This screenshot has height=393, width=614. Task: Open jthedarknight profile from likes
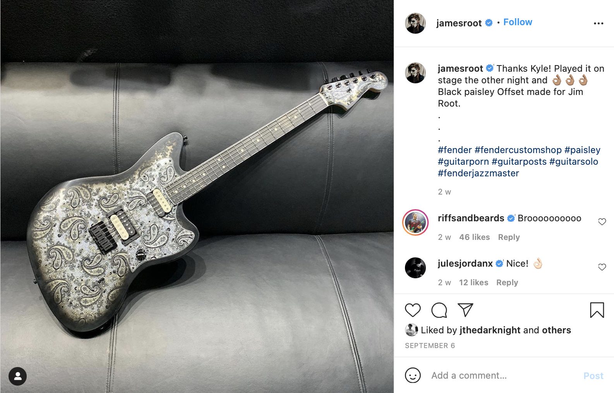click(490, 330)
